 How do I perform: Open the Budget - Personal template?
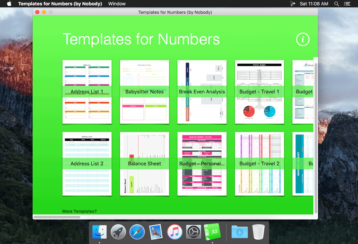point(202,164)
